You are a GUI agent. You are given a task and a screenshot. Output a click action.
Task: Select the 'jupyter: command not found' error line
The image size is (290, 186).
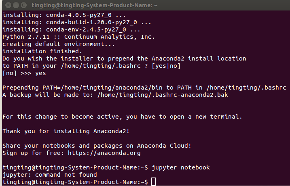(x=50, y=175)
